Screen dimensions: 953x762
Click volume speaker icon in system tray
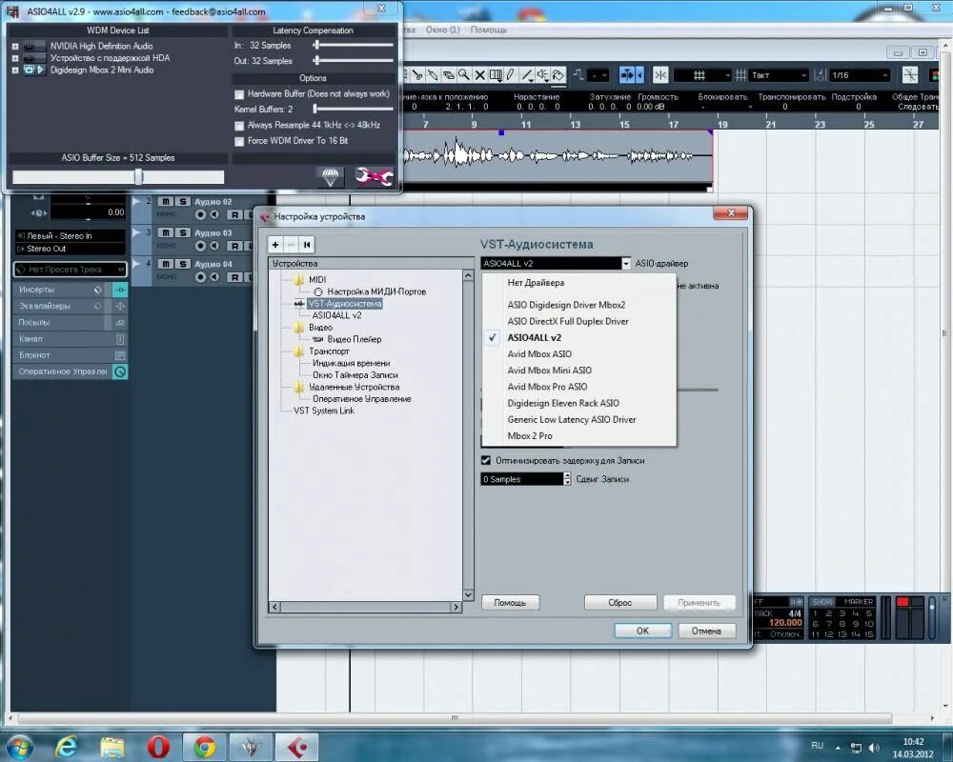coord(874,748)
